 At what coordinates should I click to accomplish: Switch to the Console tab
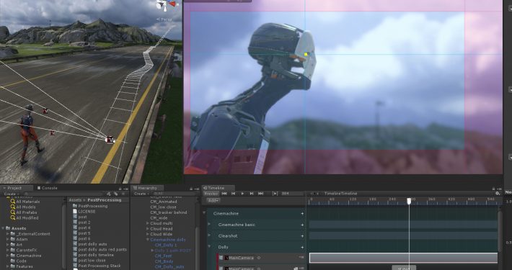(x=48, y=188)
